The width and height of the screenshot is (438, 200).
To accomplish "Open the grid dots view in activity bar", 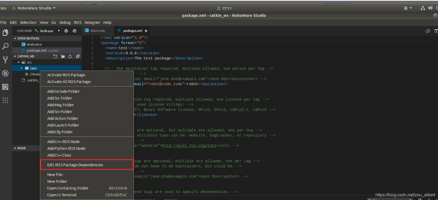I will pyautogui.click(x=5, y=100).
